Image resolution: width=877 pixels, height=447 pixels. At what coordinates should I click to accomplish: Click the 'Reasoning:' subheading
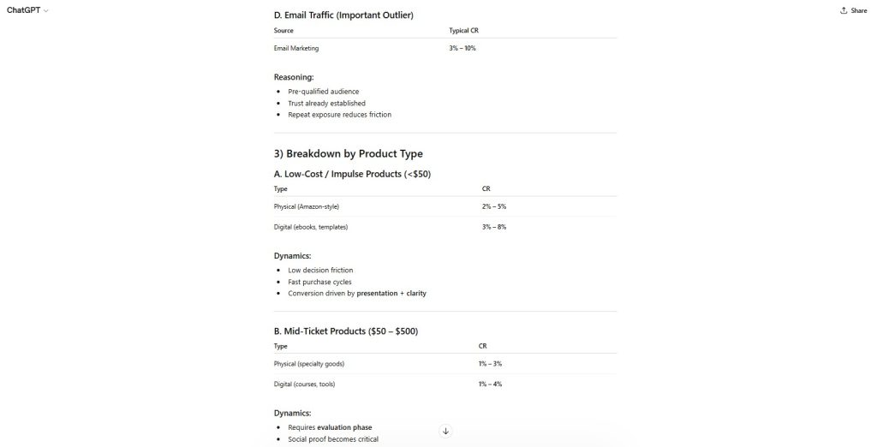[294, 77]
